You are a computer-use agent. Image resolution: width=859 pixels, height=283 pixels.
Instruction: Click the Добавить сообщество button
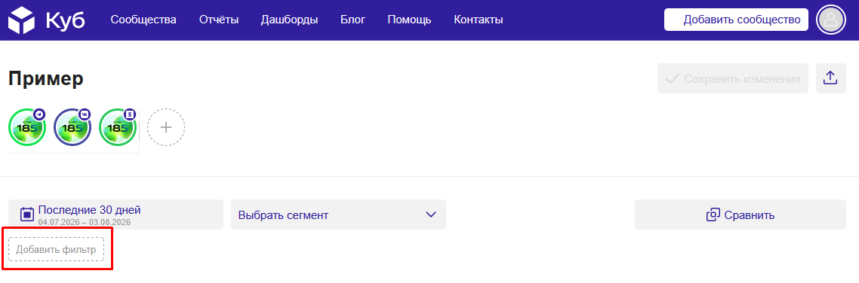[x=736, y=20]
